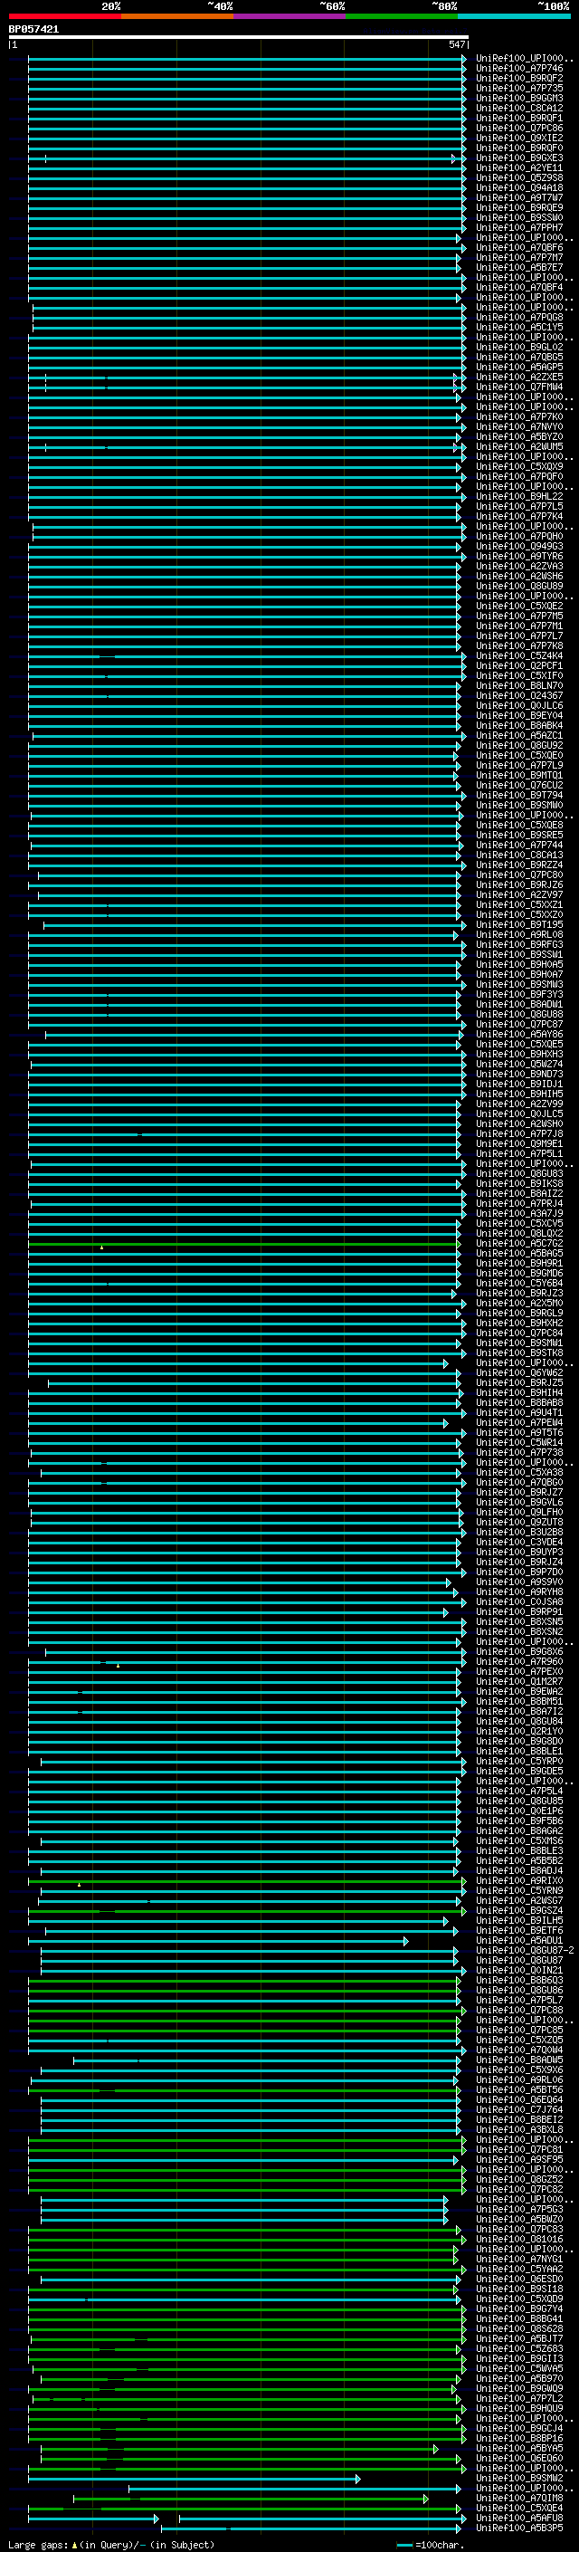The width and height of the screenshot is (579, 2552).
Task: Select hit label UniRef100_A2X5M0
Action: (519, 1303)
